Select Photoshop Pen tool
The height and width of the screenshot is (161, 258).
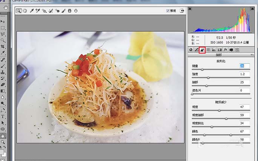[x=3, y=110]
